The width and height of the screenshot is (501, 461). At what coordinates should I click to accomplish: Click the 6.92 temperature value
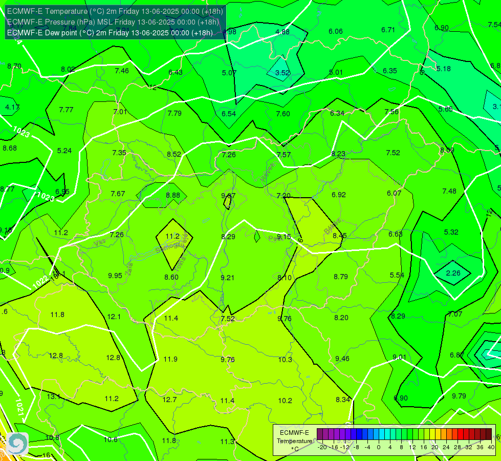[339, 195]
